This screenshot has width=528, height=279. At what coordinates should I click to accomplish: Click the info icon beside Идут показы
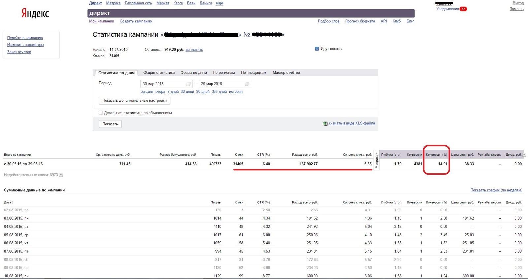tap(317, 49)
